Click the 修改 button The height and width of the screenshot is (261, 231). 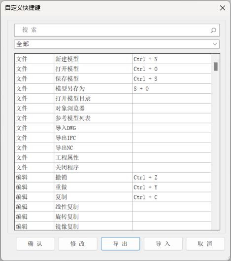coord(78,244)
